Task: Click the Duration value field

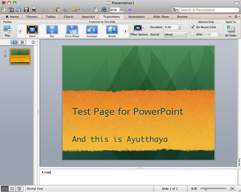Action: coord(171,27)
